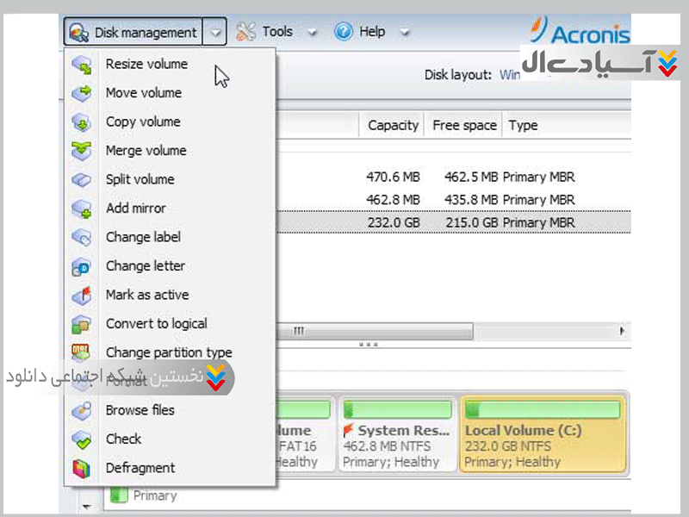Click the scrollbar right arrow
This screenshot has height=517, width=689.
click(x=622, y=331)
